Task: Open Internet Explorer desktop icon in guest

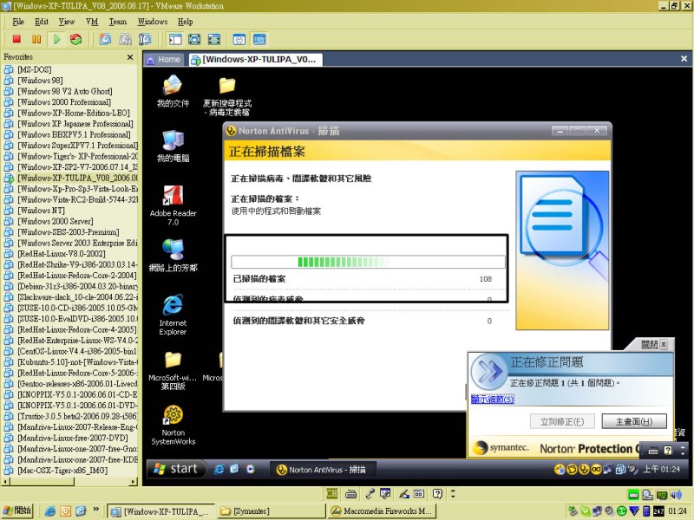Action: [173, 315]
